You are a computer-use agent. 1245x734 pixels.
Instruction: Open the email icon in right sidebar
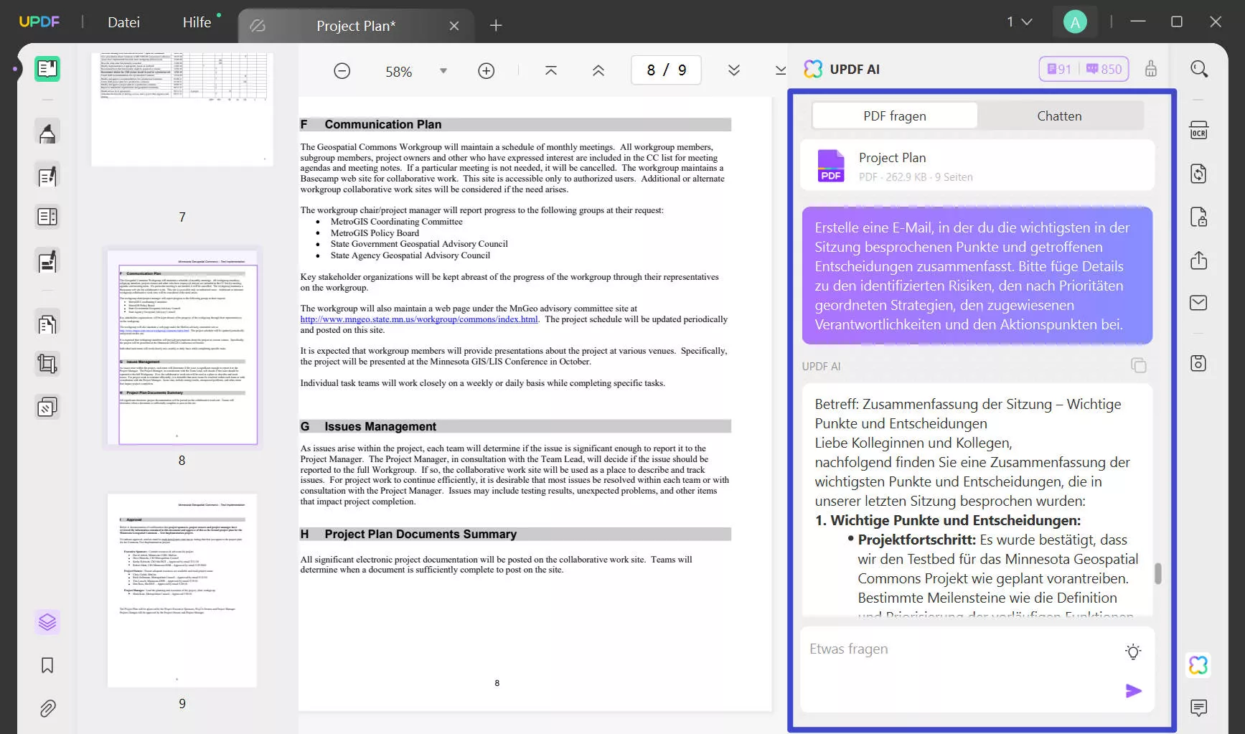pos(1199,303)
